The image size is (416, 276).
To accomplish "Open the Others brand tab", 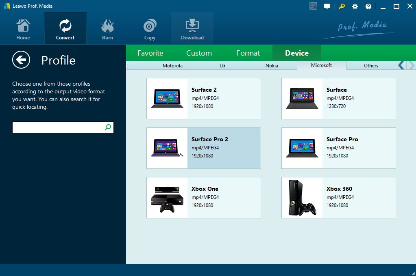I will click(x=371, y=66).
